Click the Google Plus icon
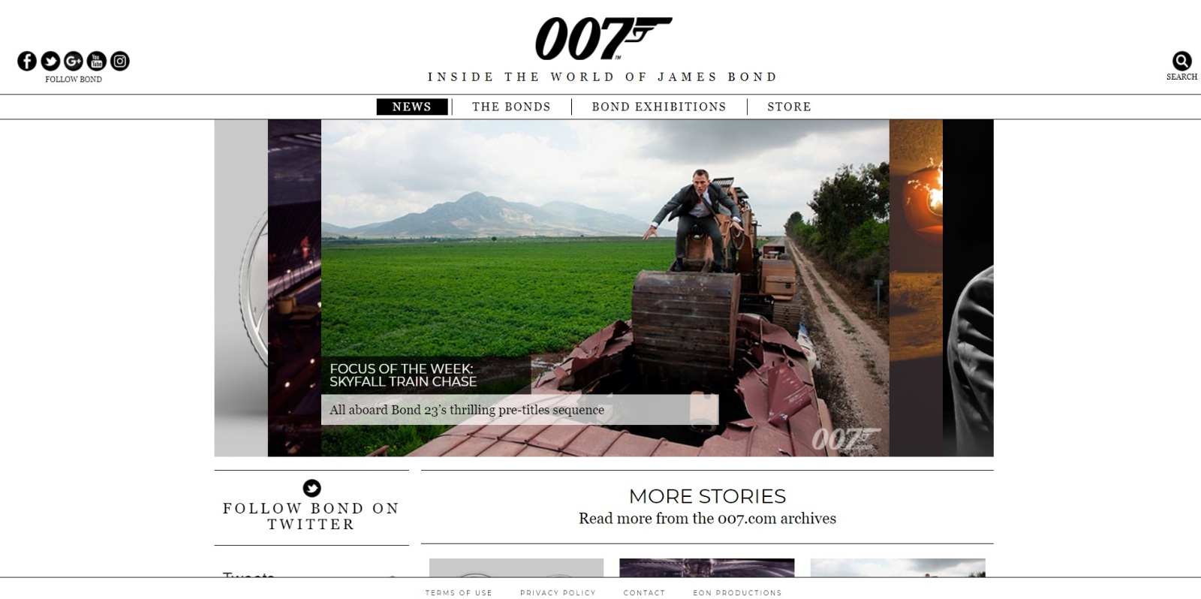This screenshot has height=599, width=1201. tap(74, 61)
